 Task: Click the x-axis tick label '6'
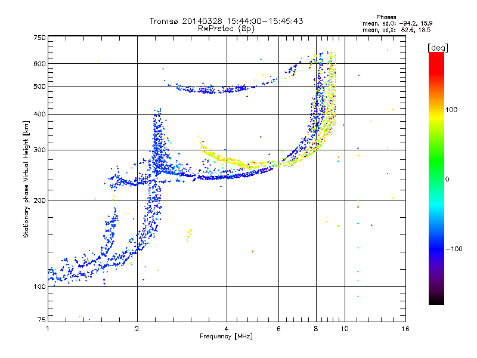[278, 329]
